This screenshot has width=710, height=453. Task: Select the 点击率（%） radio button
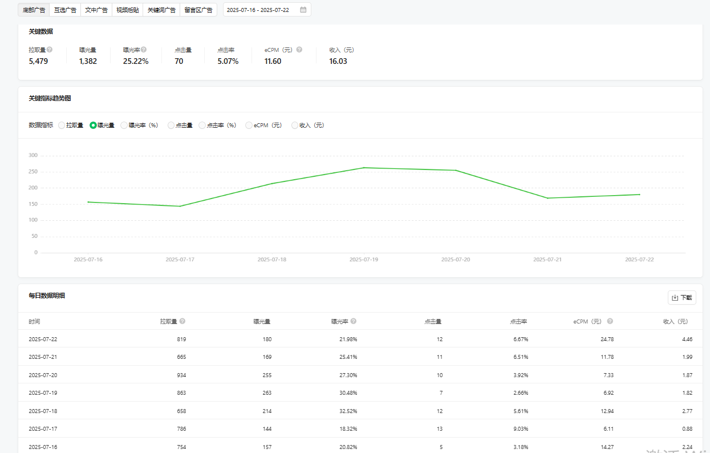(x=202, y=126)
